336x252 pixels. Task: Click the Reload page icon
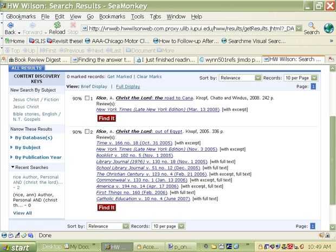pyautogui.click(x=57, y=25)
